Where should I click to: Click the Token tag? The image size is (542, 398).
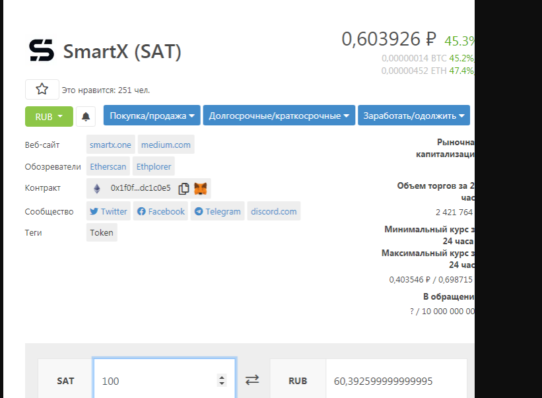[x=102, y=232]
